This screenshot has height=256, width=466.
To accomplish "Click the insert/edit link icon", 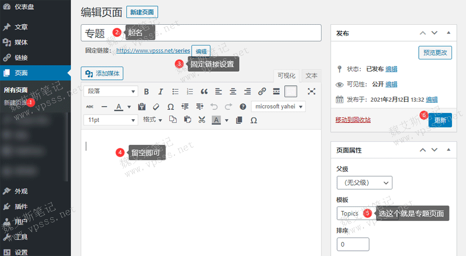I will point(262,91).
